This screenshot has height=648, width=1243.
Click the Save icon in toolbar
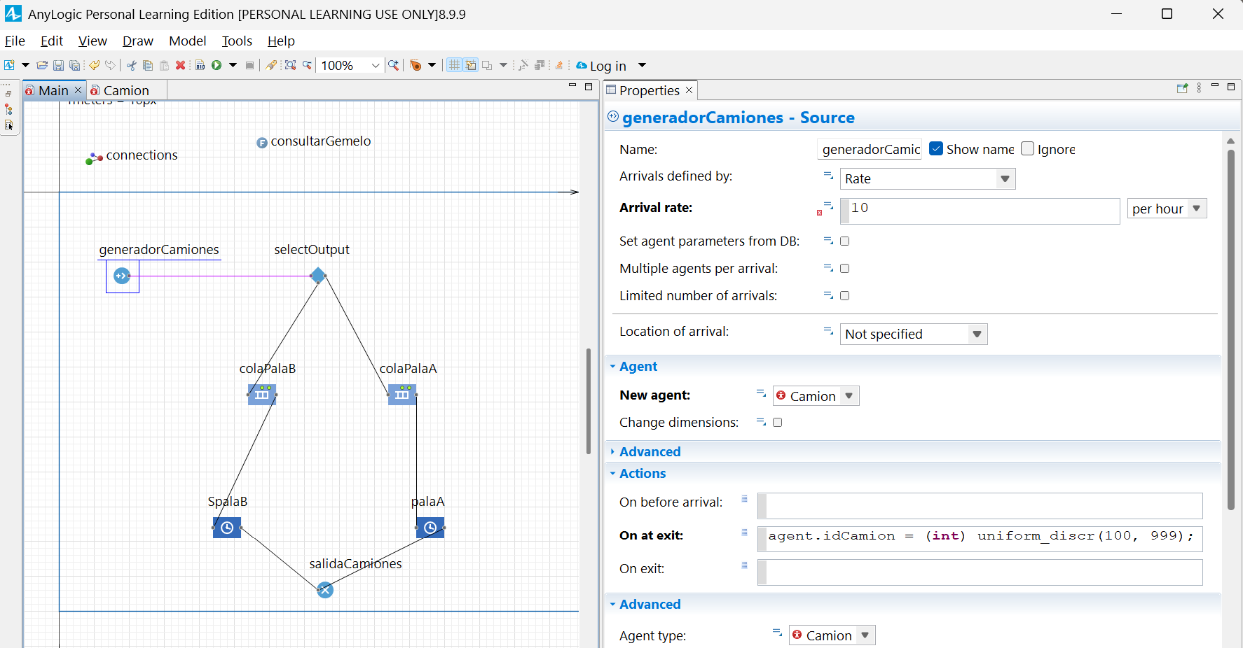[x=58, y=65]
